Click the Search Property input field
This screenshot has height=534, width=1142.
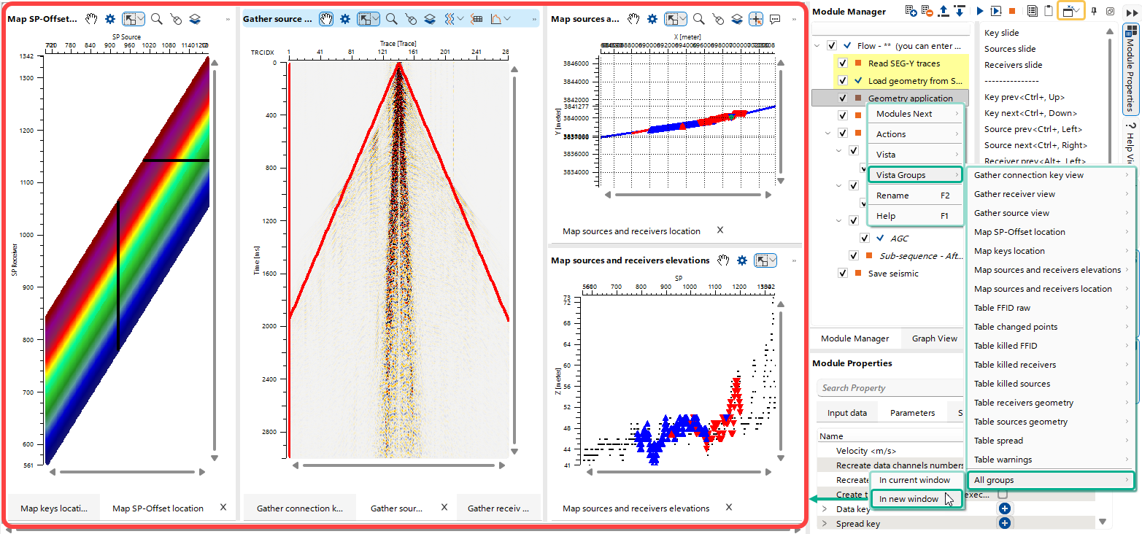890,388
